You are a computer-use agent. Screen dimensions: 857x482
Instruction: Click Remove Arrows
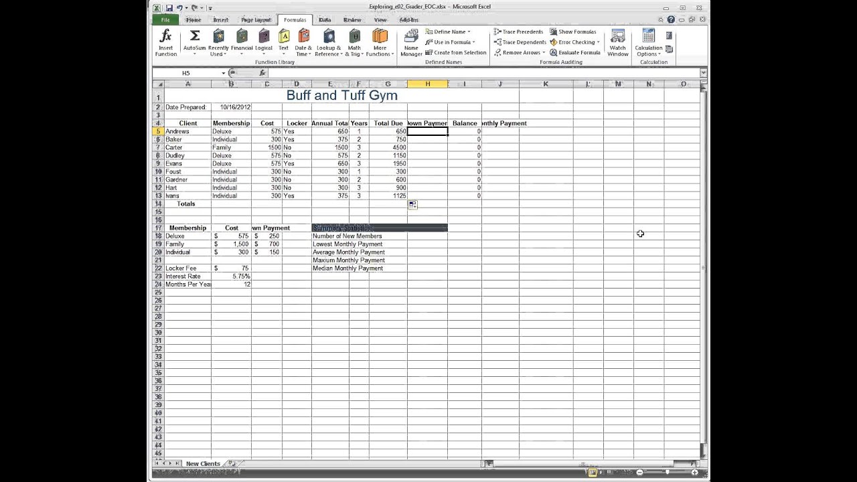[518, 53]
